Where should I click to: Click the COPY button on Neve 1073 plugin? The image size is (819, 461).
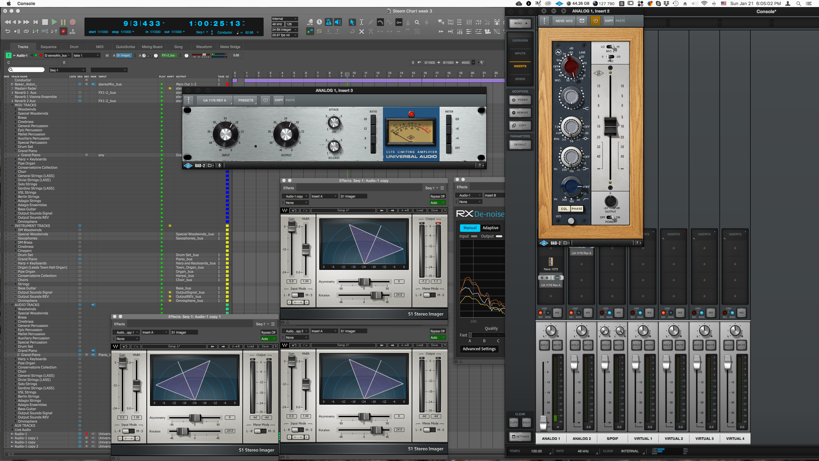(x=608, y=21)
